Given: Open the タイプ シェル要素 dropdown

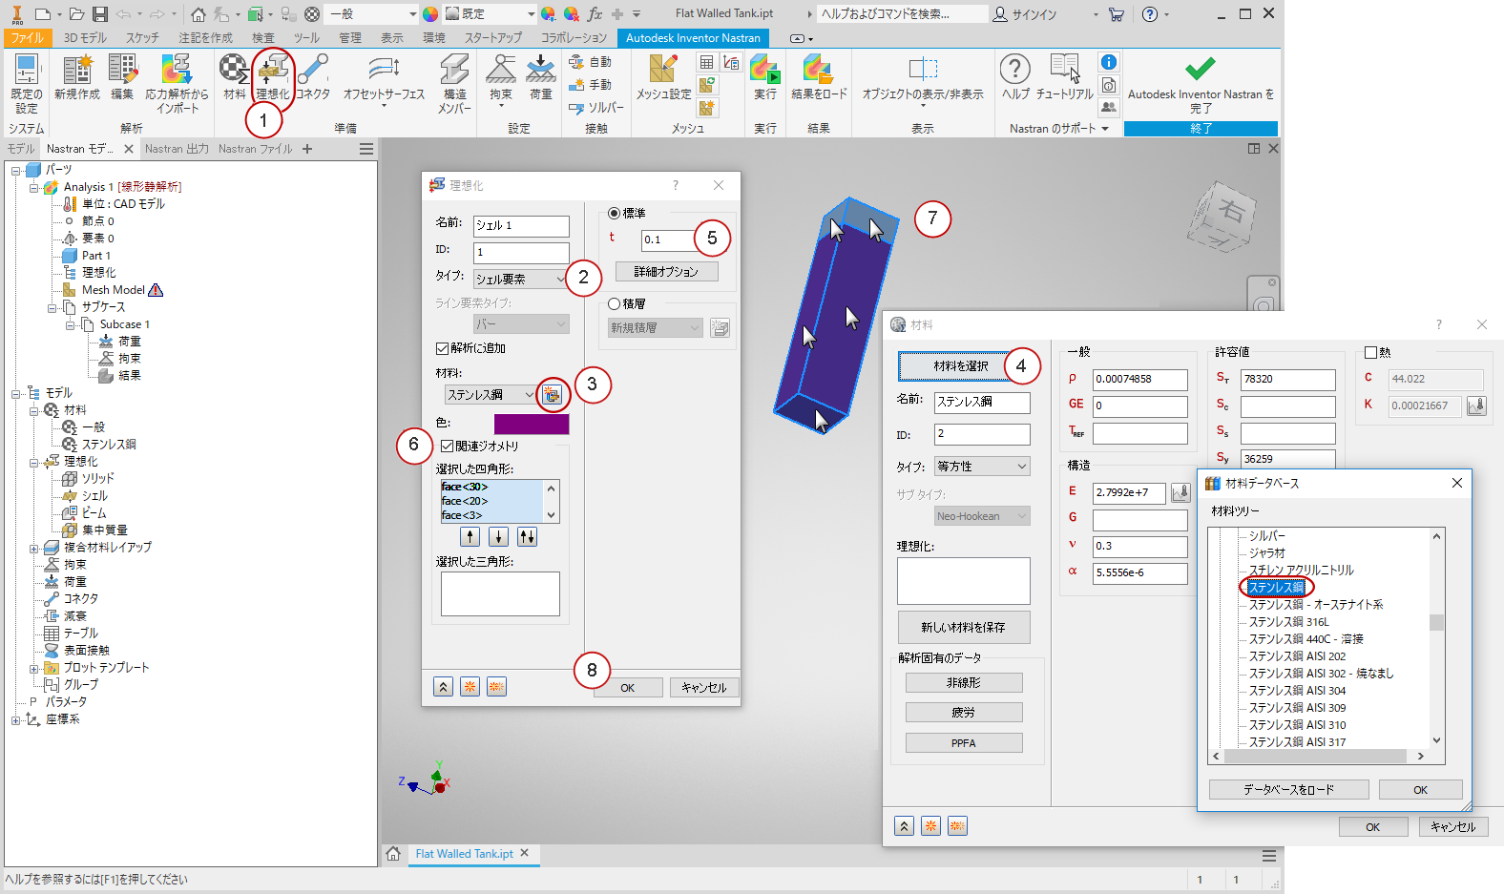Looking at the screenshot, I should click(521, 279).
